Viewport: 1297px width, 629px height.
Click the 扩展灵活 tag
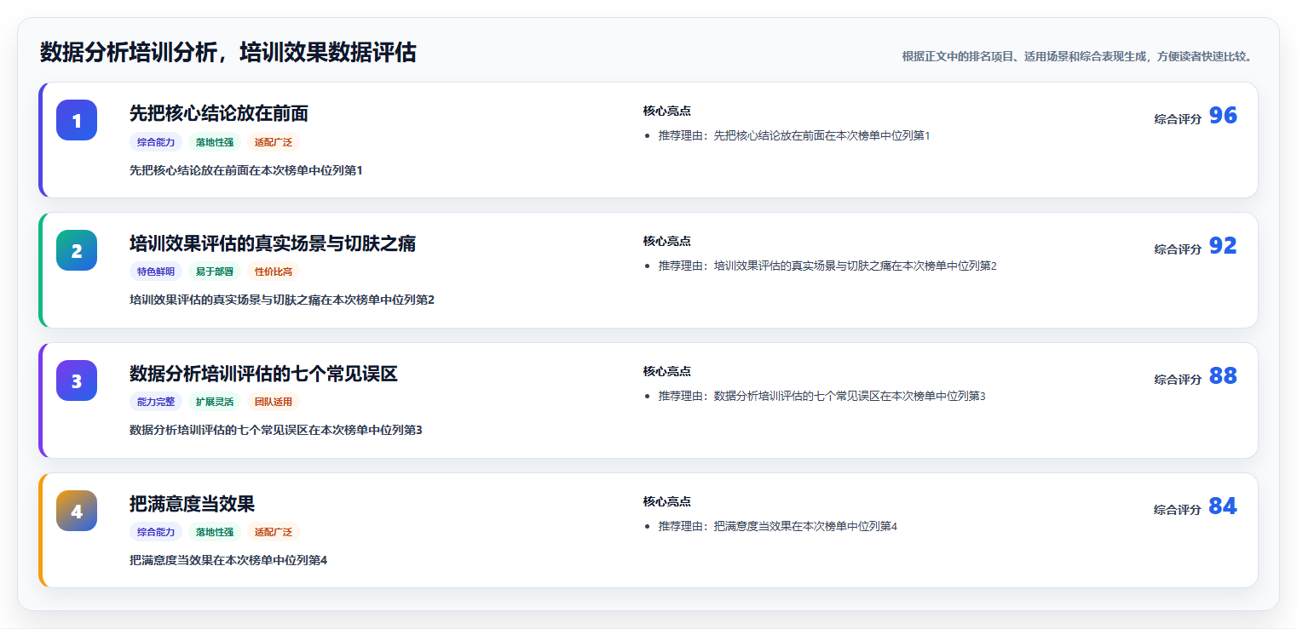click(215, 402)
